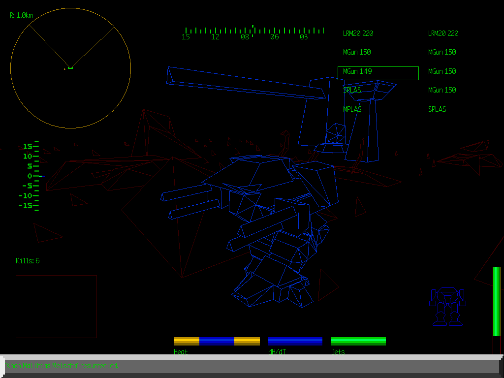
Task: Select the LRM20 220 entry in the right column
Action: (442, 33)
